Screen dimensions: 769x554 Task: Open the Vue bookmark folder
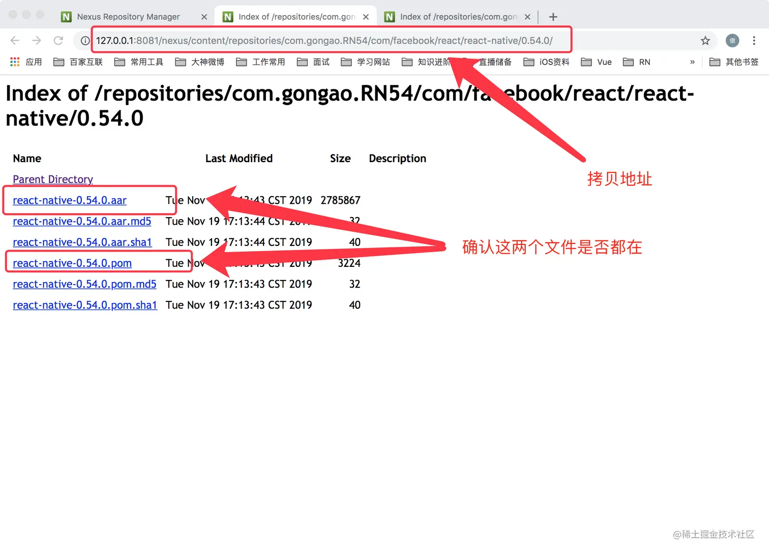coord(597,62)
